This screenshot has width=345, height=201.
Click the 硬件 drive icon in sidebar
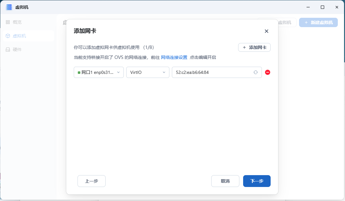8,50
